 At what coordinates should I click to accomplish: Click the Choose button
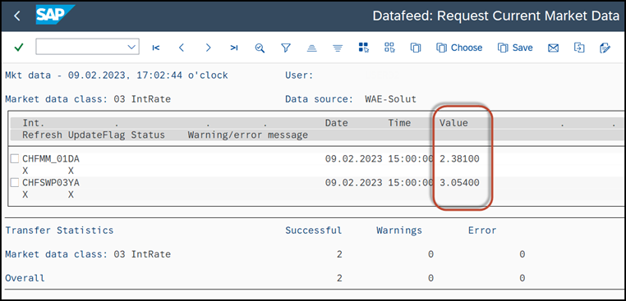[459, 48]
